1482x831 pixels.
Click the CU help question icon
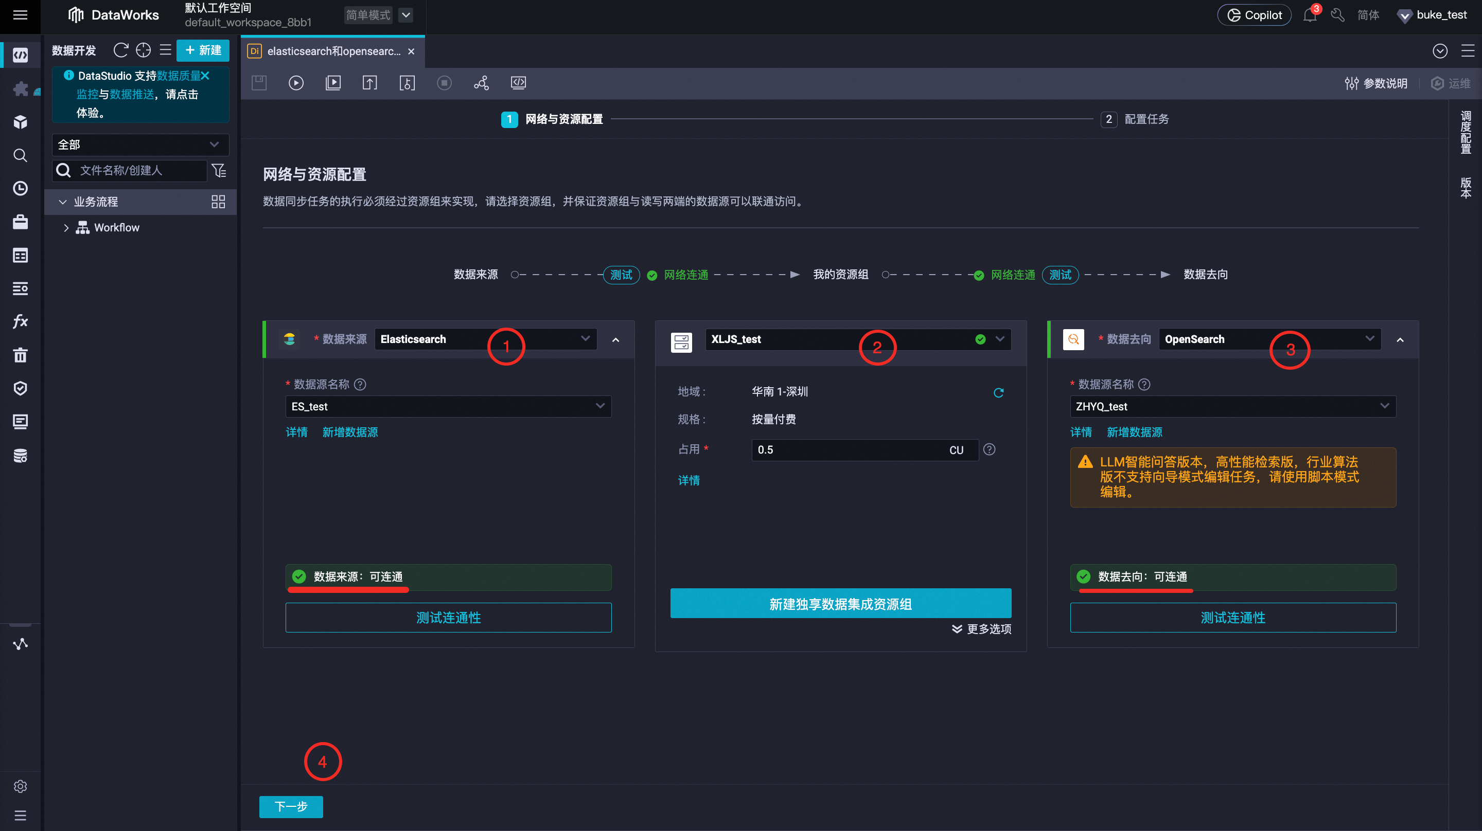click(x=989, y=450)
